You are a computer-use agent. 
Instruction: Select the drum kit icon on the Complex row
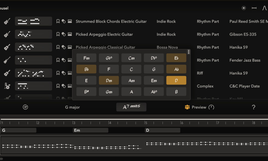point(7,86)
